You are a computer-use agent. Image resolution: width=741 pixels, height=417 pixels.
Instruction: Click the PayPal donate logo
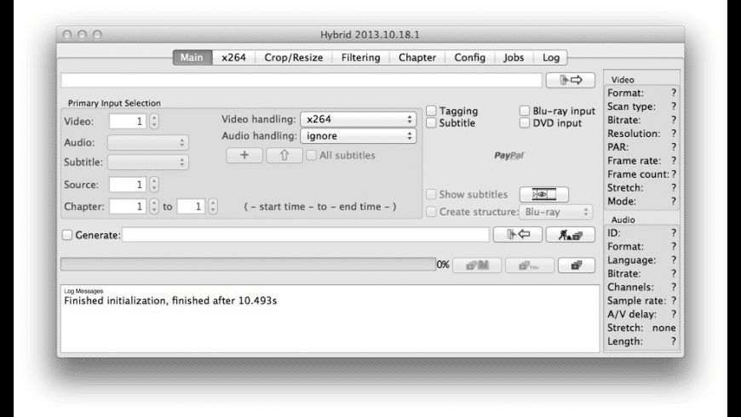click(x=509, y=156)
